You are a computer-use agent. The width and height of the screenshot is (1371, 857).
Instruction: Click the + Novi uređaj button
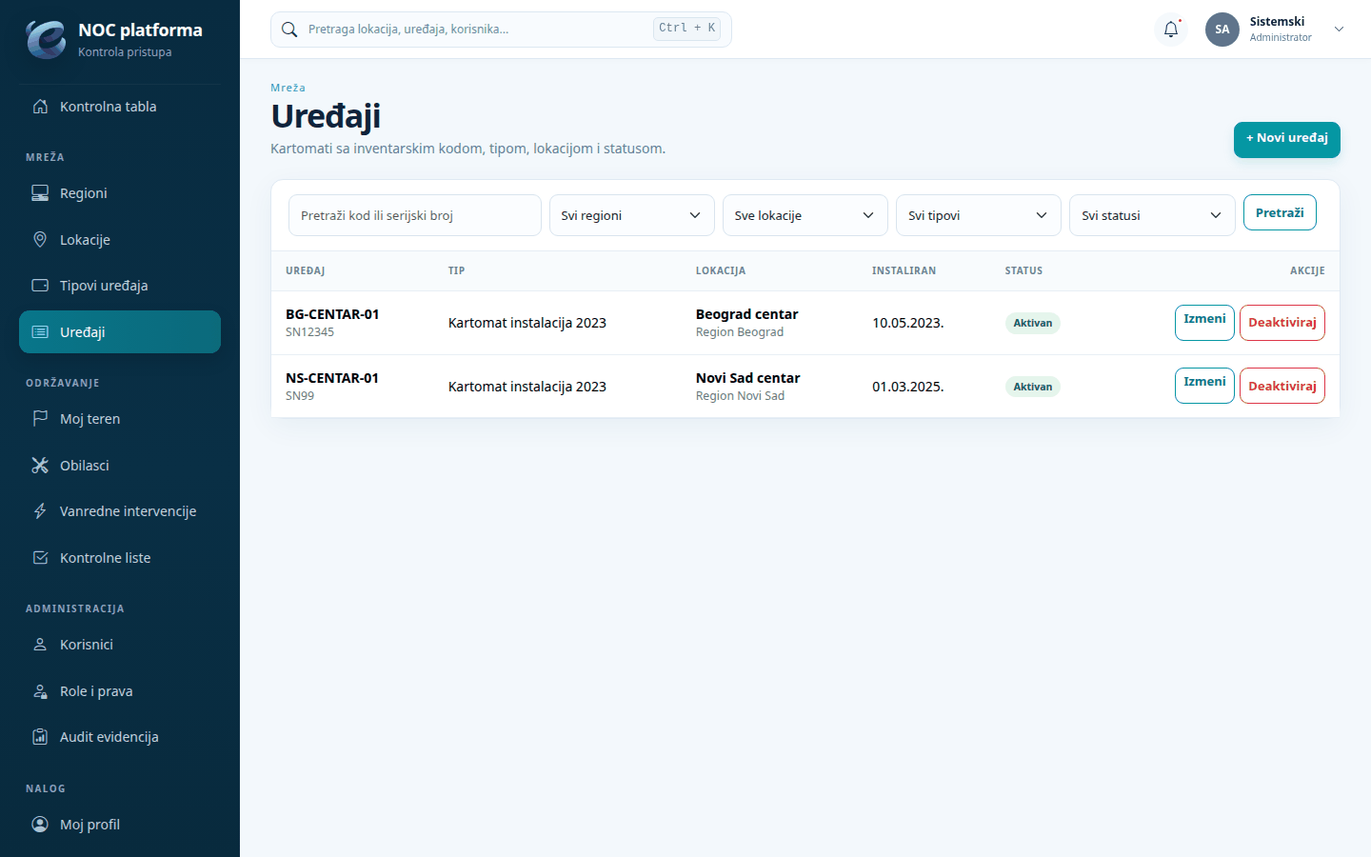pos(1287,139)
